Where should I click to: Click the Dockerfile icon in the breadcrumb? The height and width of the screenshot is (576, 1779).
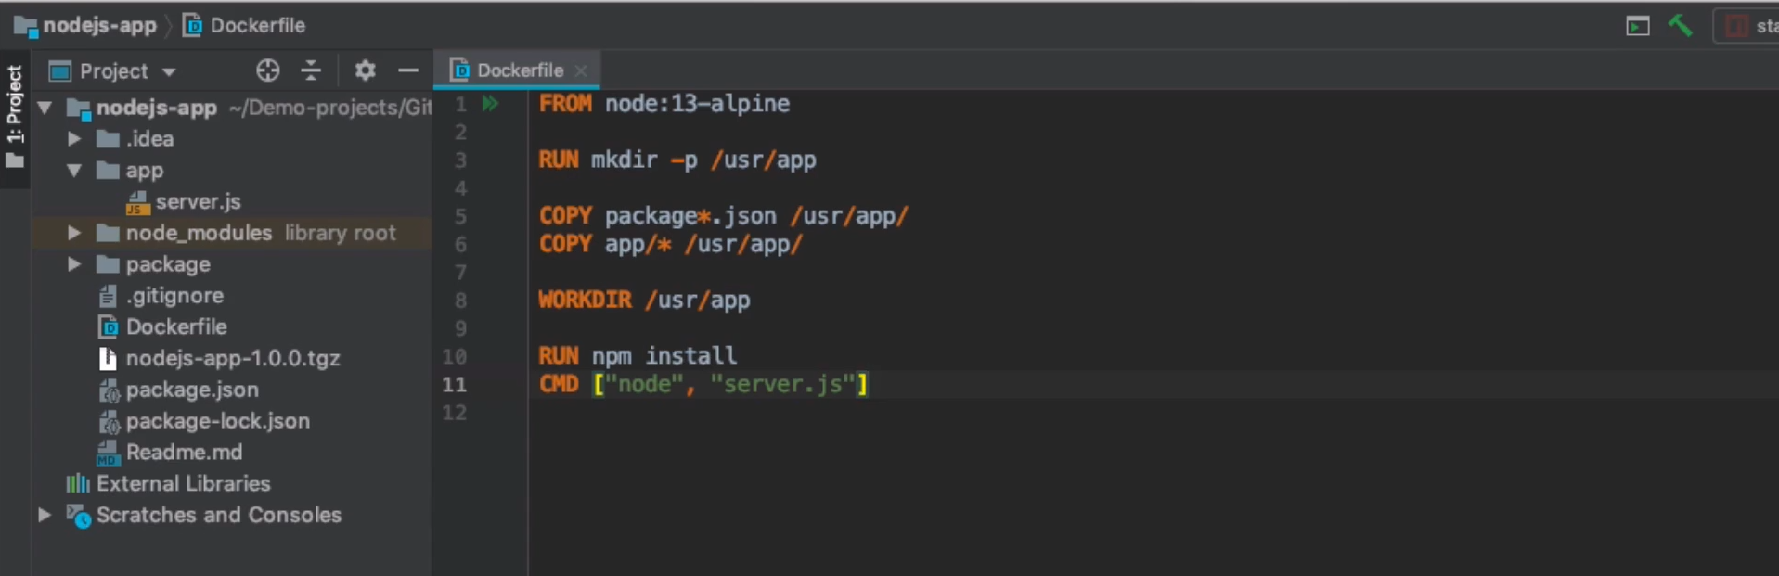[193, 25]
